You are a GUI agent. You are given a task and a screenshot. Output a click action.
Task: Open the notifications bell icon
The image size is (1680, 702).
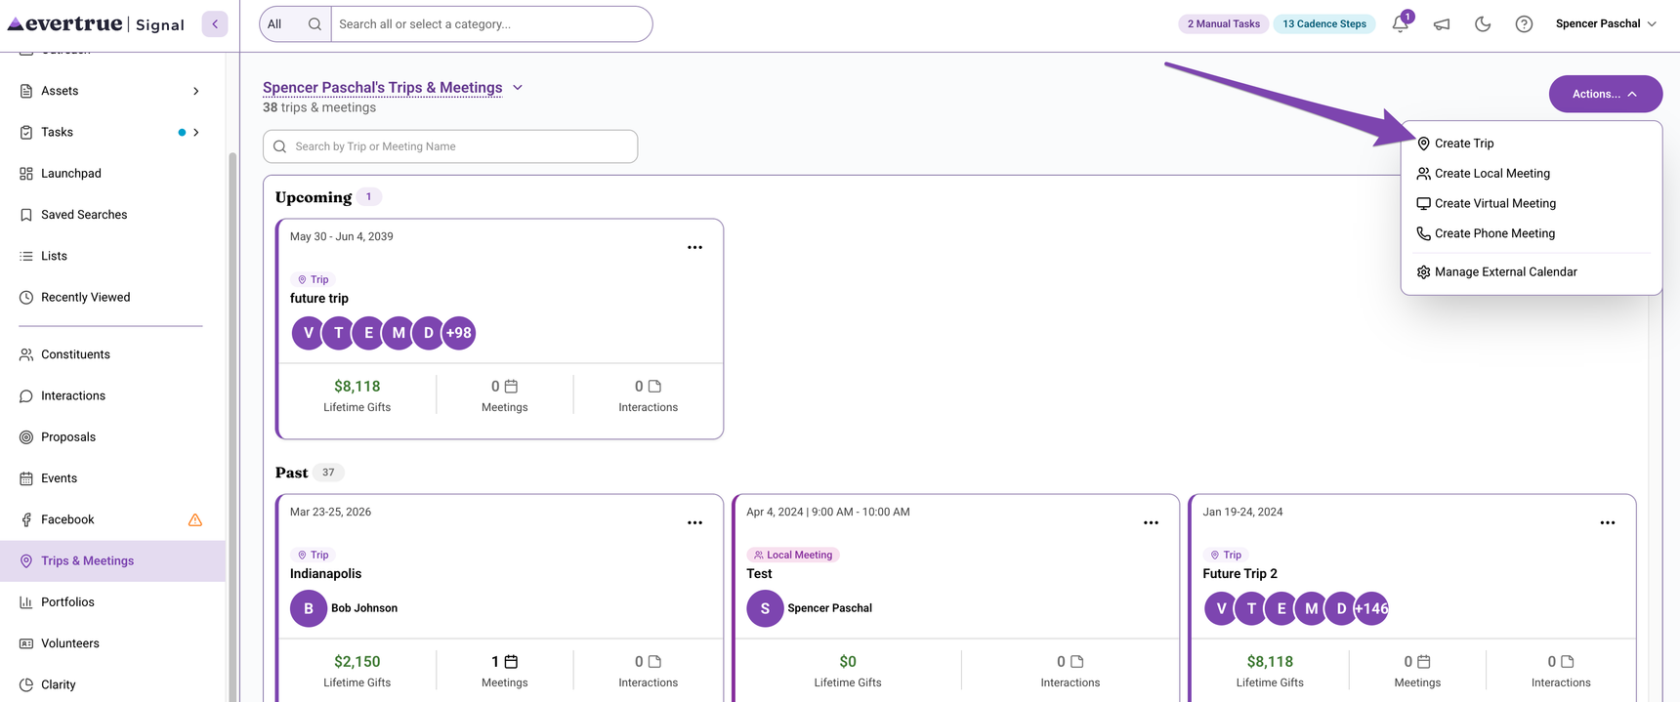[x=1401, y=23]
